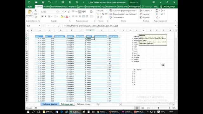203x114 pixels.
Task: Toggle middle vertical alignment
Action: [x=76, y=12]
